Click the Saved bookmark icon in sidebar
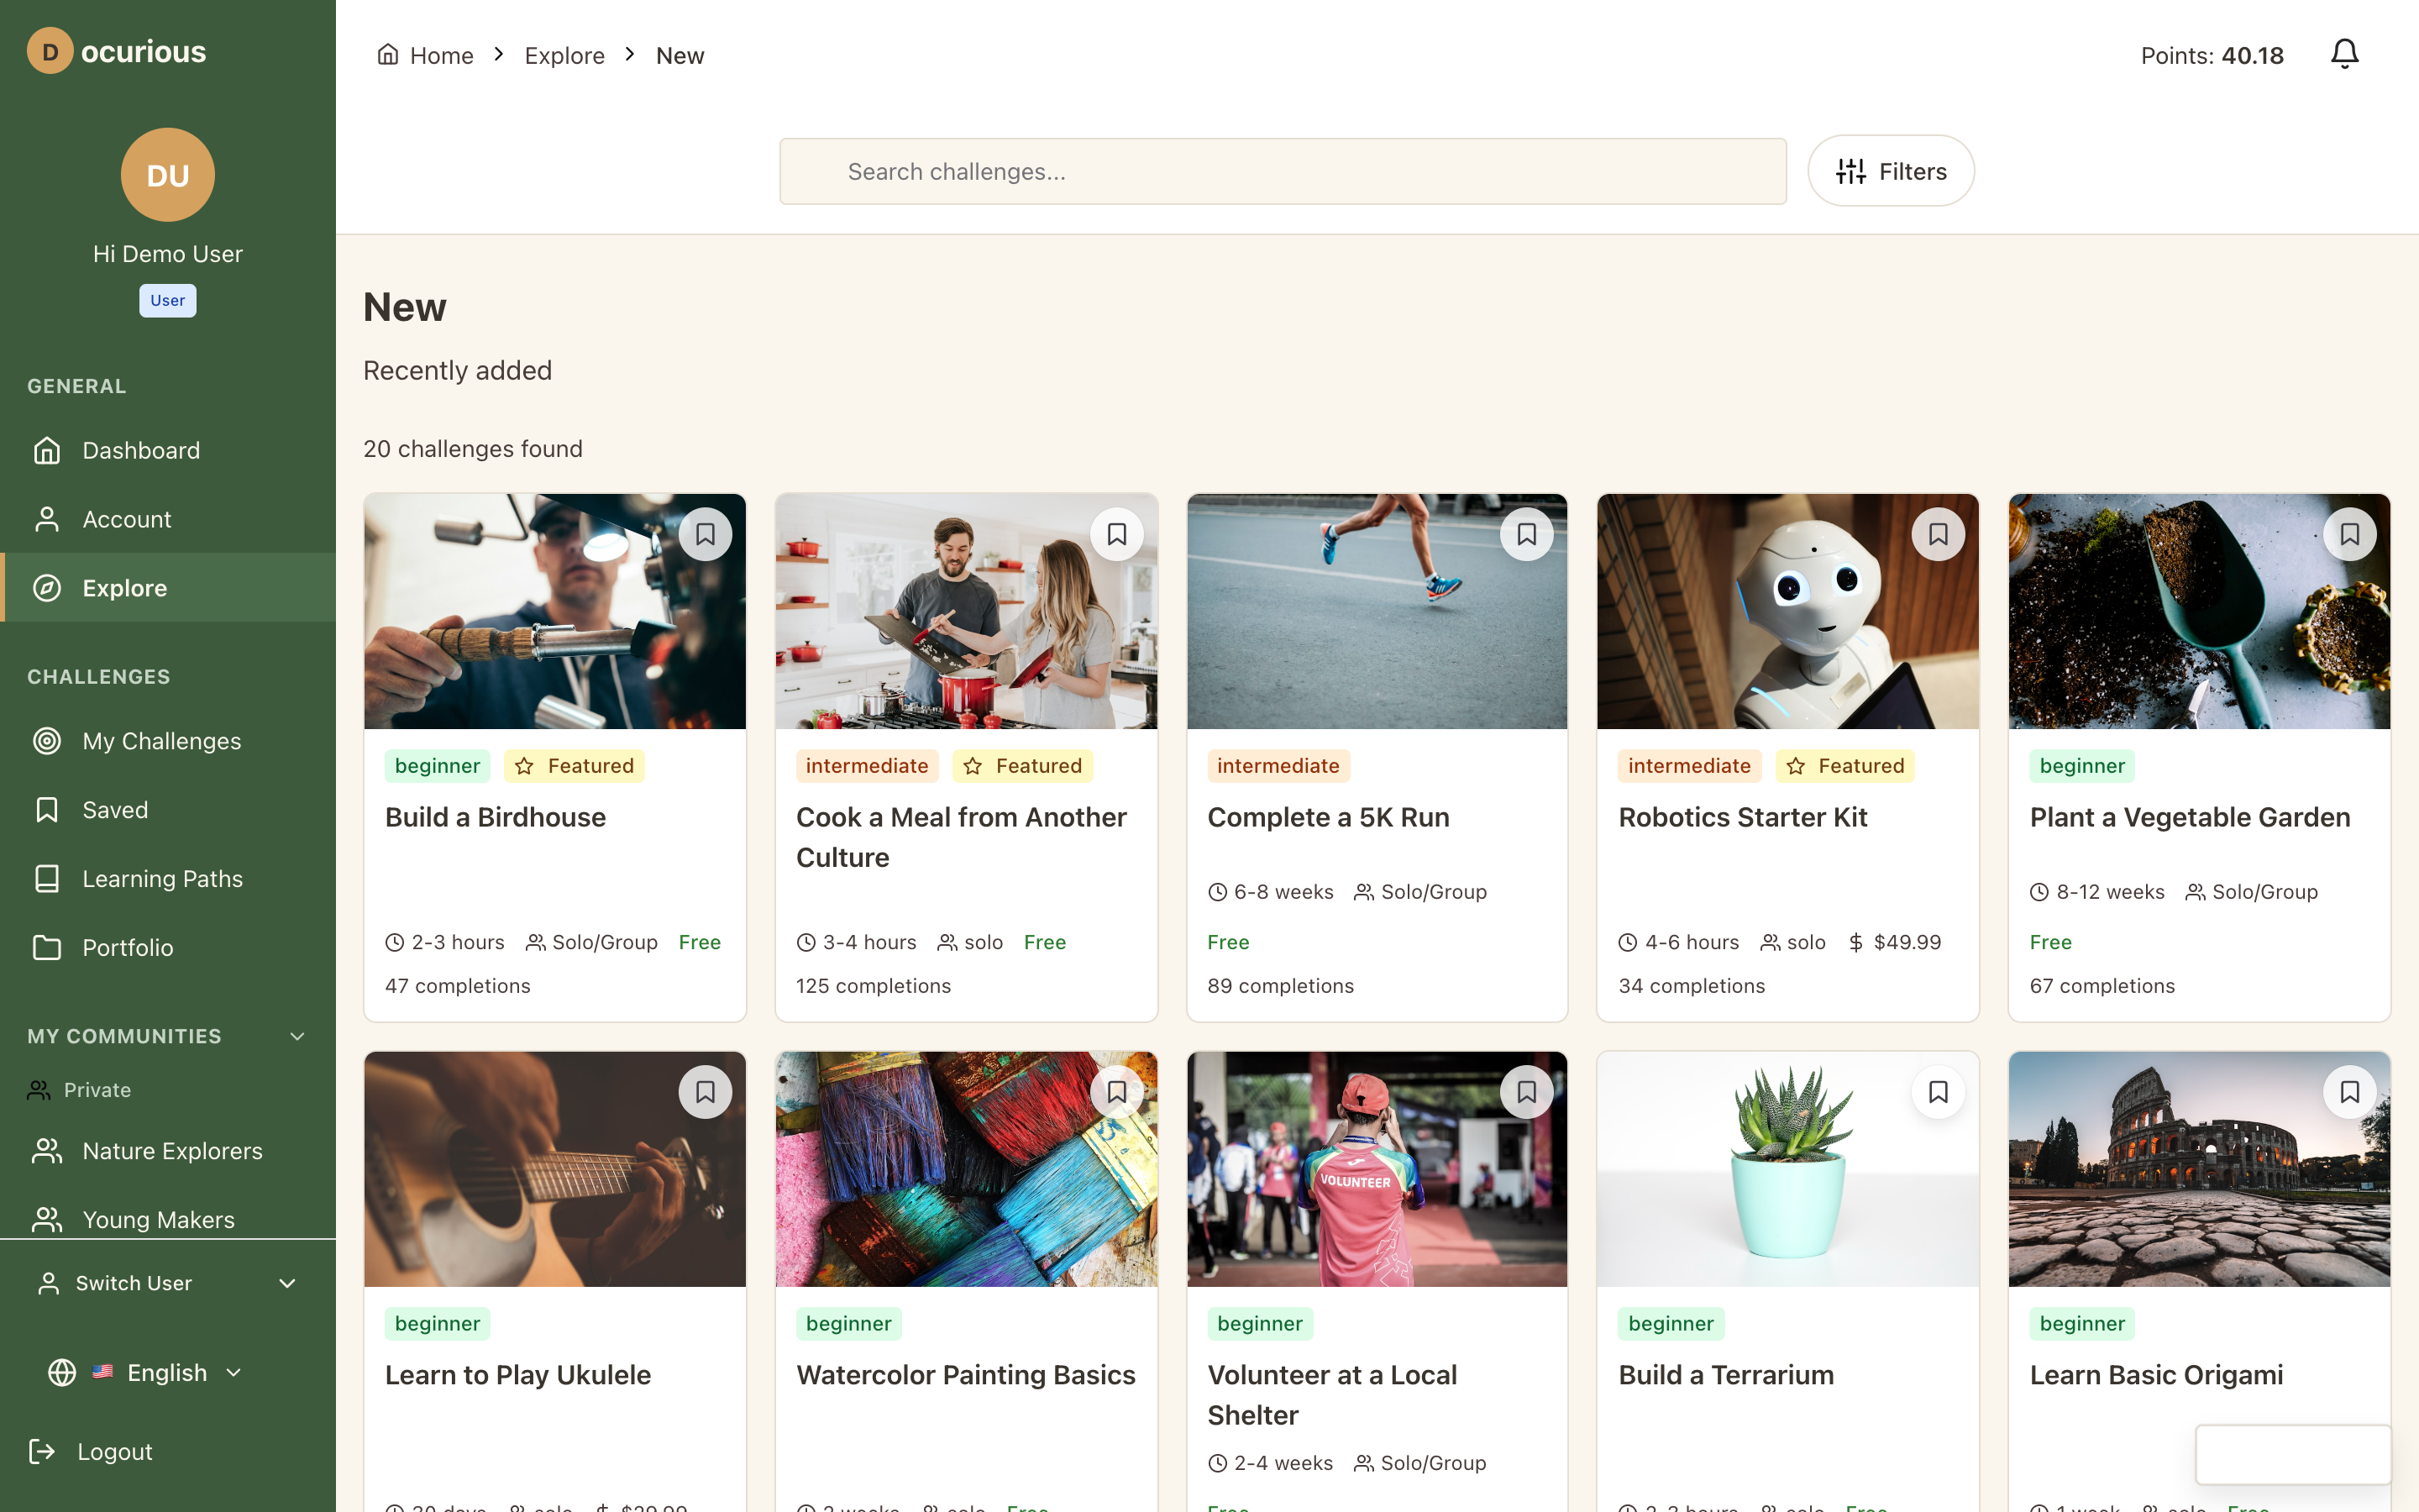The width and height of the screenshot is (2419, 1512). (x=46, y=809)
